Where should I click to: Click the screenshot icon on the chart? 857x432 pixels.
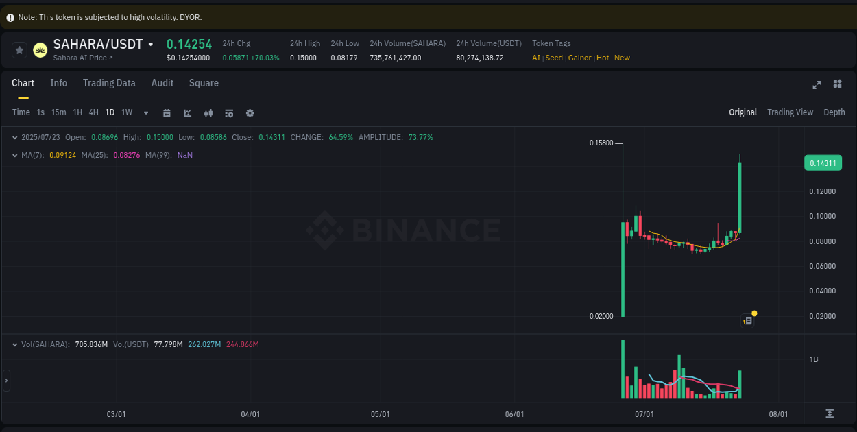point(747,320)
